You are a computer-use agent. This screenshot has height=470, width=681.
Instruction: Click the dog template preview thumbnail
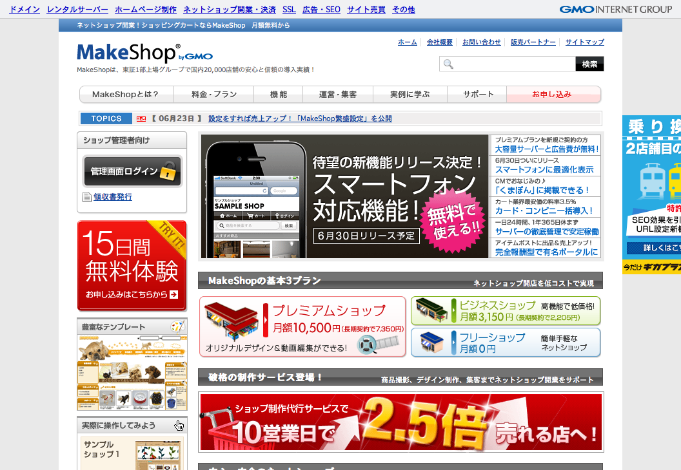pyautogui.click(x=132, y=373)
